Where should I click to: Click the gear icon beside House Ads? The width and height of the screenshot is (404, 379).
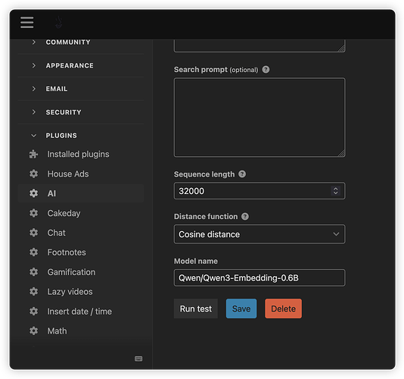coord(33,174)
